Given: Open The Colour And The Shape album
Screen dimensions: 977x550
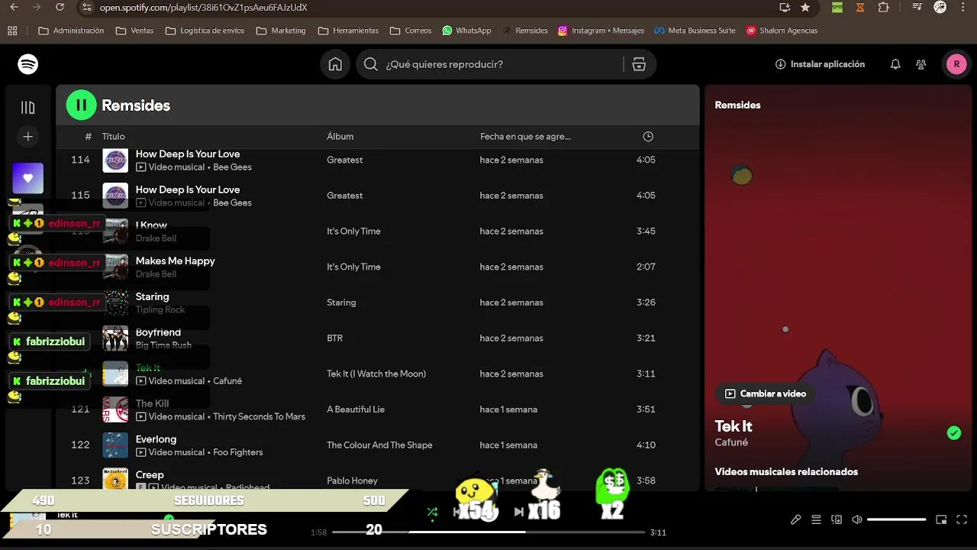Looking at the screenshot, I should [x=379, y=445].
